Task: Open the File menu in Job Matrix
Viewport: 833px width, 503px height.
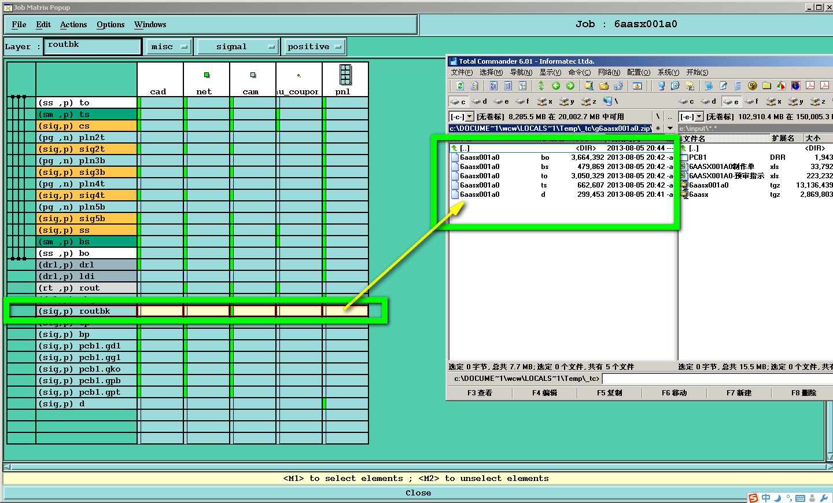Action: tap(19, 25)
